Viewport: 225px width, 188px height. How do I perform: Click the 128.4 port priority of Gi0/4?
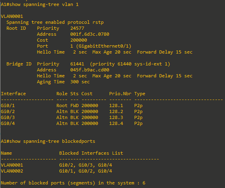click(x=116, y=123)
